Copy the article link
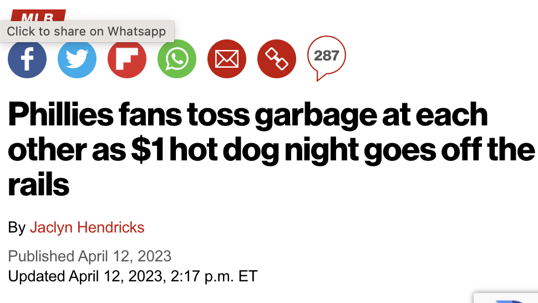Viewport: 538px width, 303px height. point(277,59)
